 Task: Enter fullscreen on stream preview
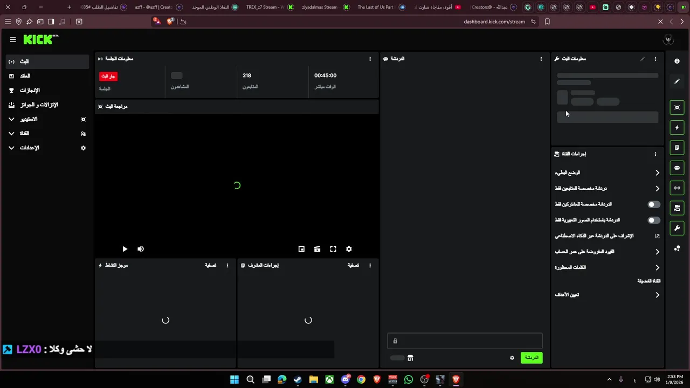point(333,249)
